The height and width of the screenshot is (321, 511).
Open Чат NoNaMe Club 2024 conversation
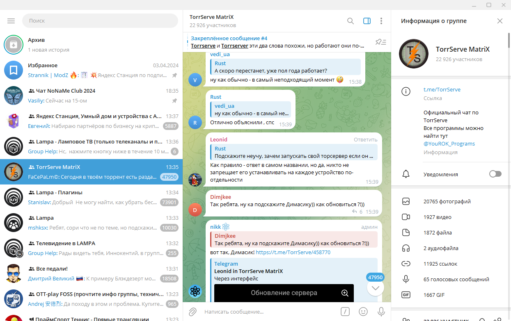tap(91, 96)
